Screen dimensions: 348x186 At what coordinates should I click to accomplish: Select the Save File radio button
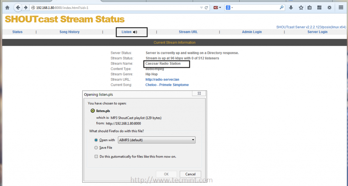[96, 148]
